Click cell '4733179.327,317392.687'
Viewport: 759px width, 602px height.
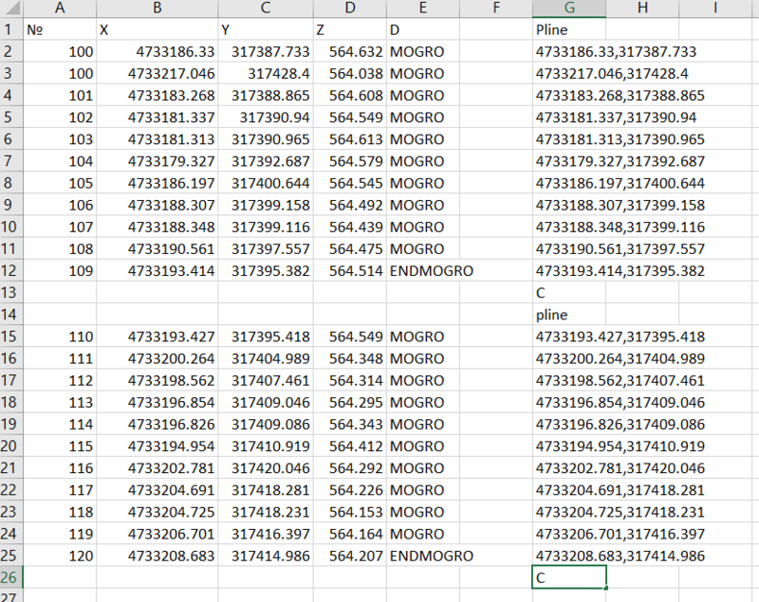click(x=620, y=161)
